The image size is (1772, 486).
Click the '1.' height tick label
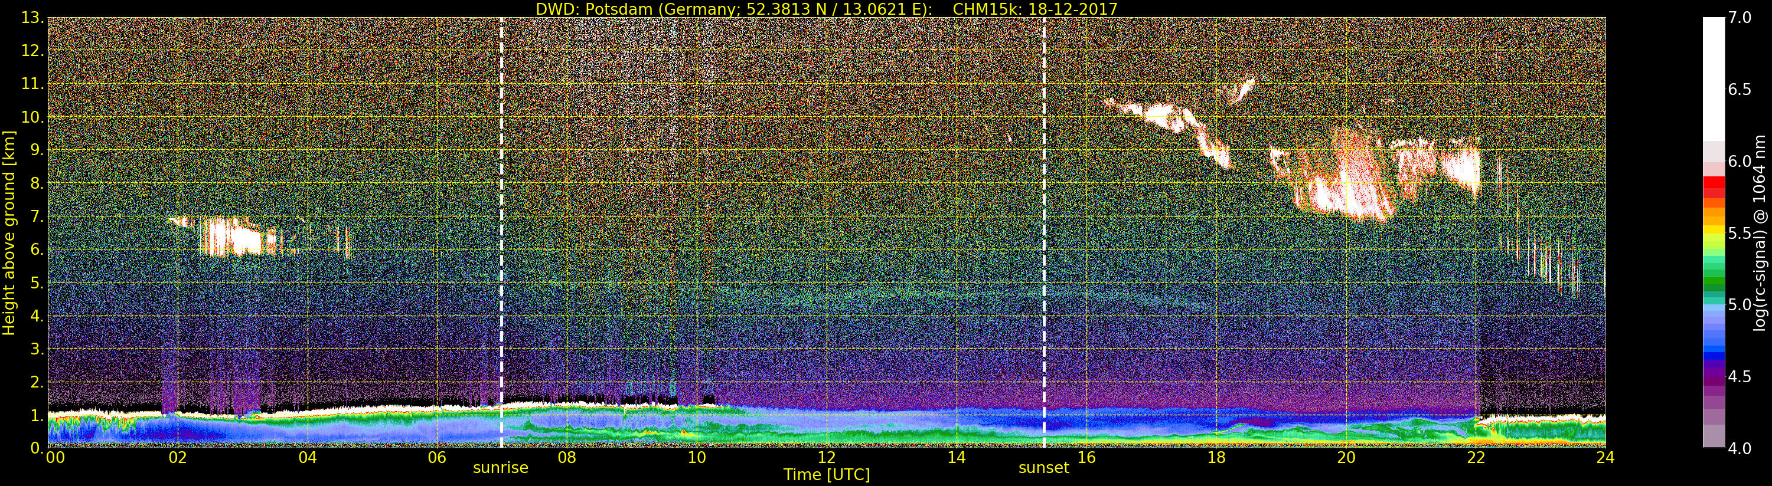pos(37,415)
